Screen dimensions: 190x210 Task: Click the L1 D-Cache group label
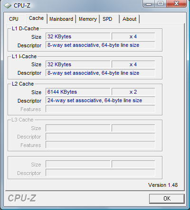(25, 28)
